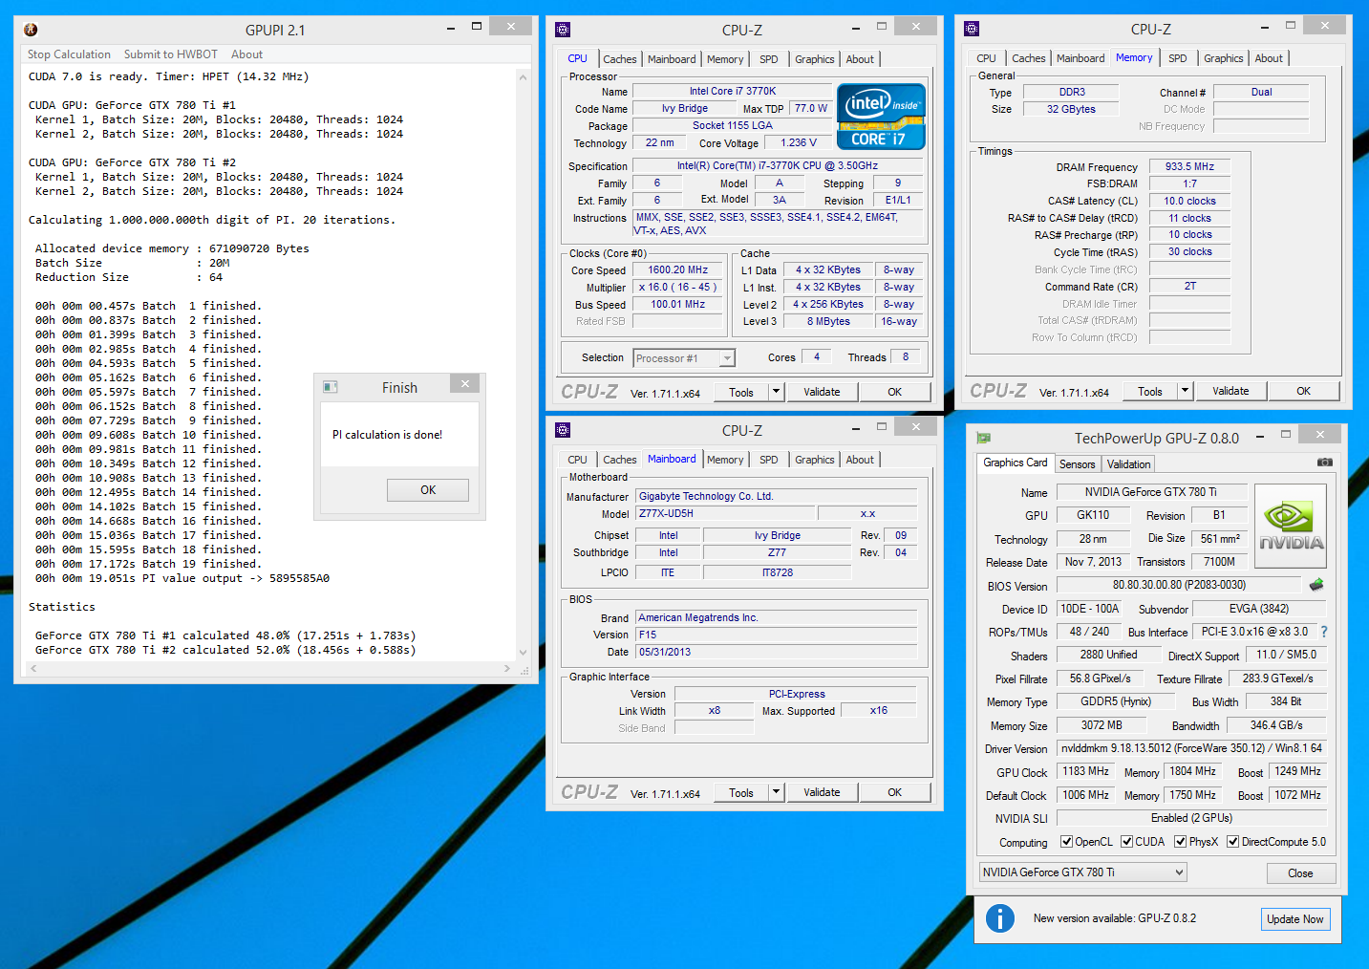Expand Tools arrow in CPU-Z Mainboard window

point(777,792)
